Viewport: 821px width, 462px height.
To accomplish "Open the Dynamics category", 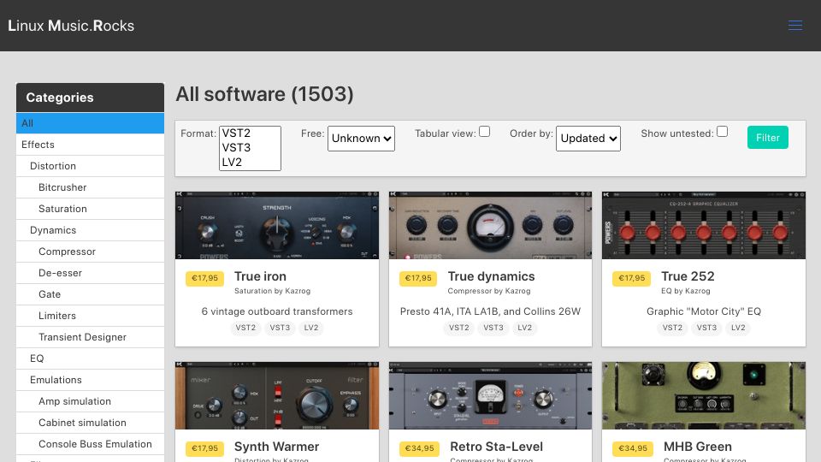I will [x=90, y=230].
